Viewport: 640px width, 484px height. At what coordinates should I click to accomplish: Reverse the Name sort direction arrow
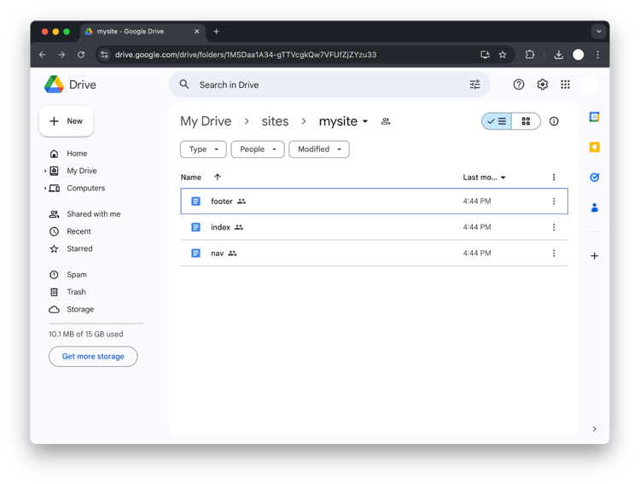[218, 178]
